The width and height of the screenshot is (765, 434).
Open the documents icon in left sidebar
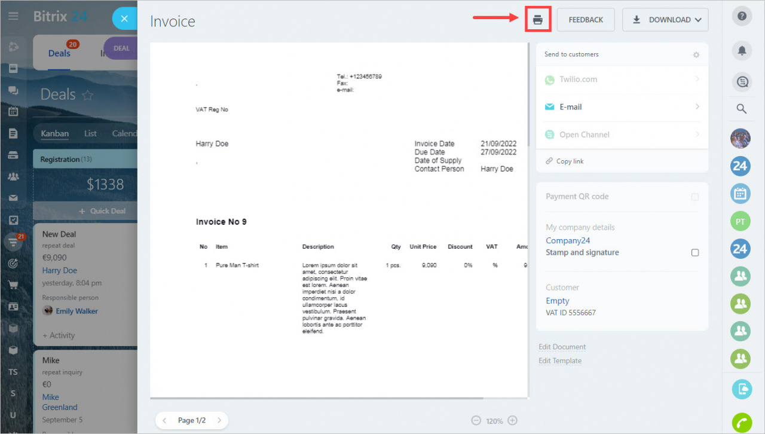point(13,133)
